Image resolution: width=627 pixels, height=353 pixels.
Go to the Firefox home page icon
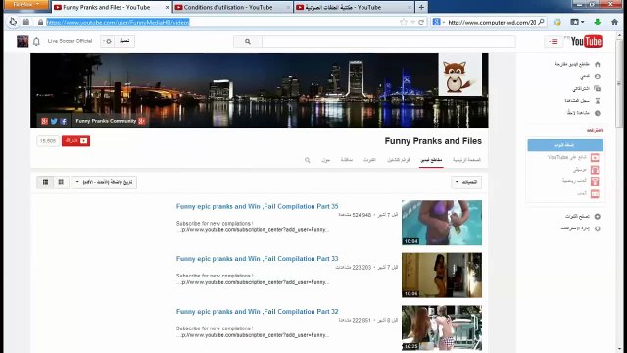[614, 22]
